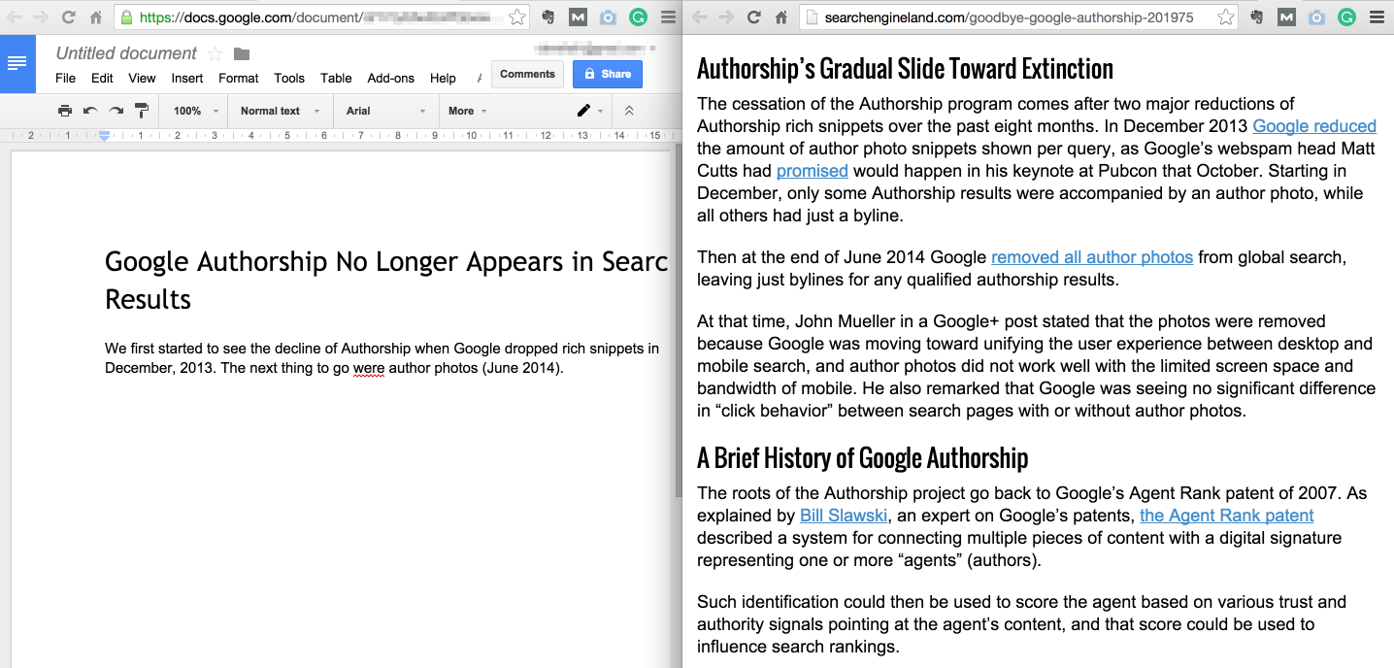Viewport: 1394px width, 668px height.
Task: Follow the "Google reduced" link
Action: pos(1314,126)
